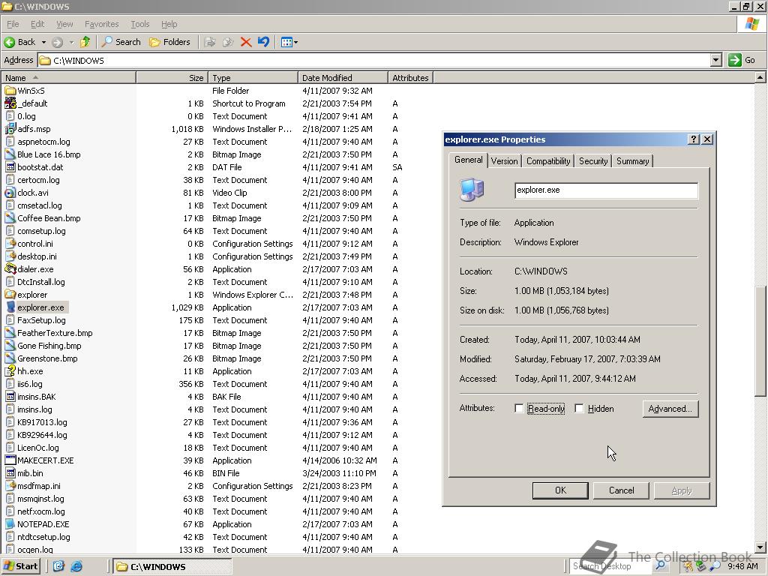This screenshot has height=576, width=768.
Task: Click the Back navigation arrow icon
Action: click(9, 42)
